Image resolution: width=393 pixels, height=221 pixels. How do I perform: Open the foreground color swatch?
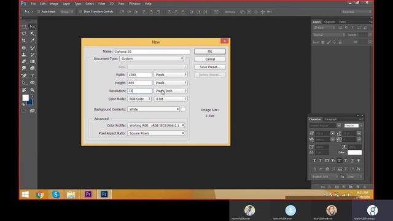(25, 98)
